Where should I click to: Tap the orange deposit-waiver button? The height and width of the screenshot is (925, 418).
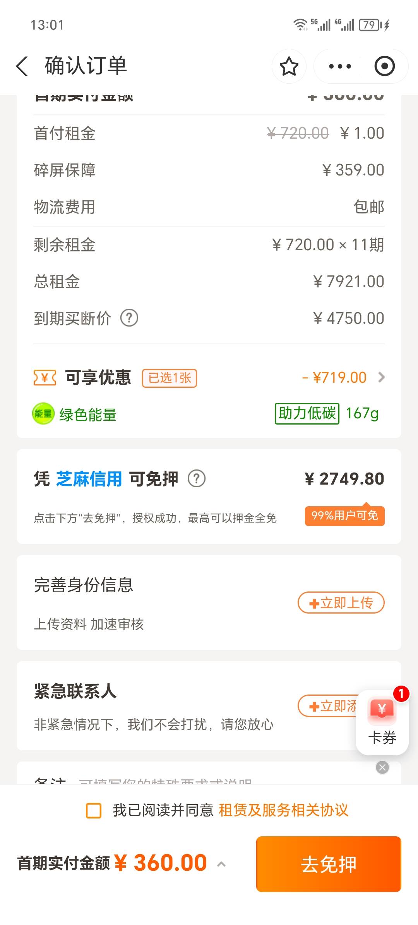[329, 864]
